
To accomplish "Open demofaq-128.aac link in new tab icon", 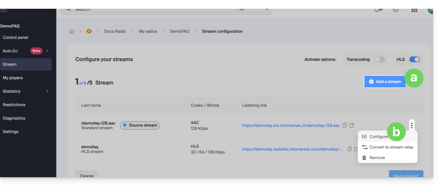I will (x=352, y=125).
